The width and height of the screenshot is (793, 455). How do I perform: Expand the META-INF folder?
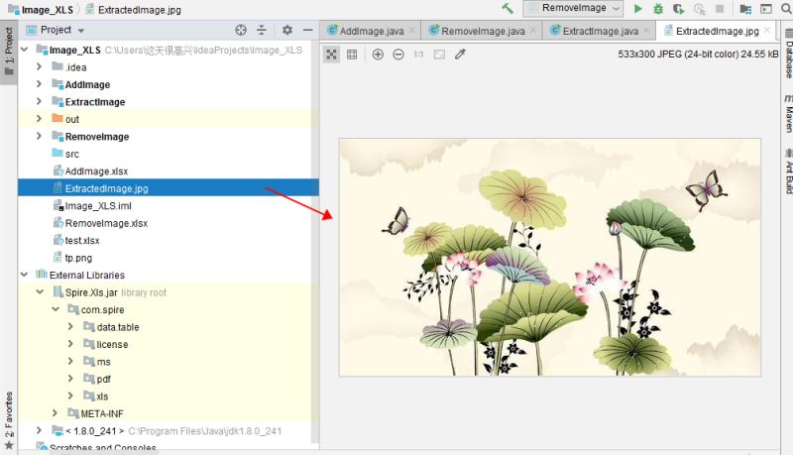click(55, 413)
